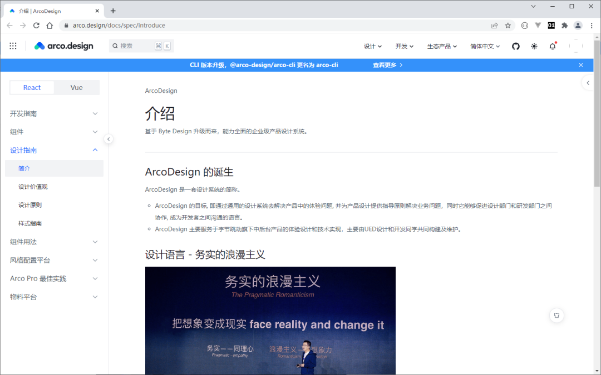Open the apps grid menu icon

[13, 46]
